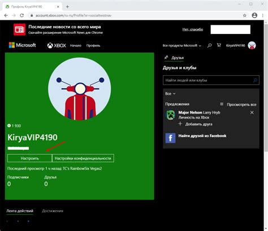Click the KiryaVIP4190 name in the header
Screen dimensions: 268x231
point(236,46)
